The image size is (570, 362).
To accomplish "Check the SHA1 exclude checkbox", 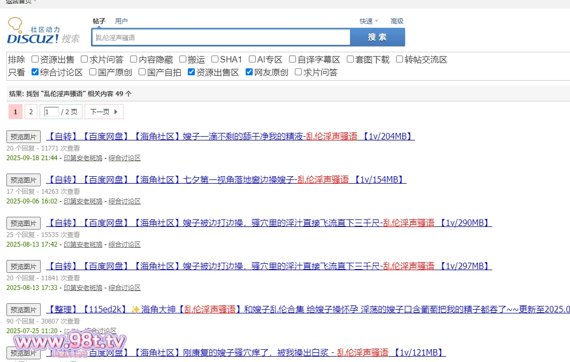I will (x=215, y=59).
